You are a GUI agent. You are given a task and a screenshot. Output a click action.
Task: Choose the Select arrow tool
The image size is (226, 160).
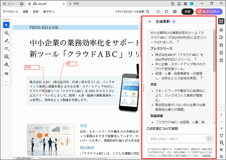pos(6,25)
